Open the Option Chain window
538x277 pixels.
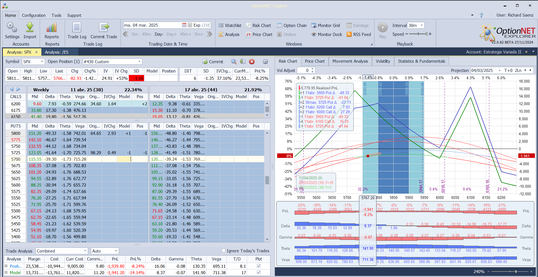(x=292, y=25)
